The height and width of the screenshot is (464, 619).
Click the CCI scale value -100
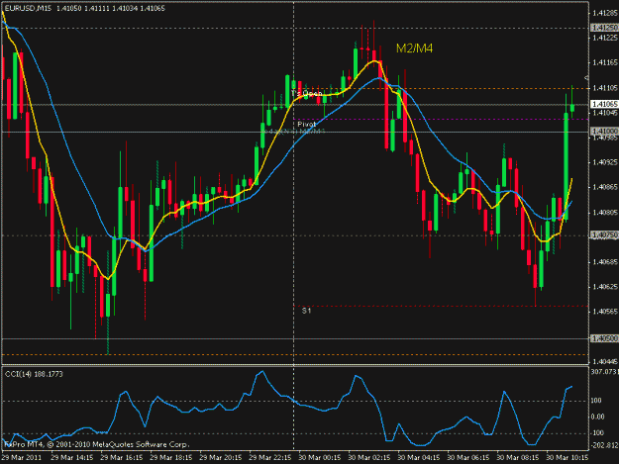pos(597,433)
